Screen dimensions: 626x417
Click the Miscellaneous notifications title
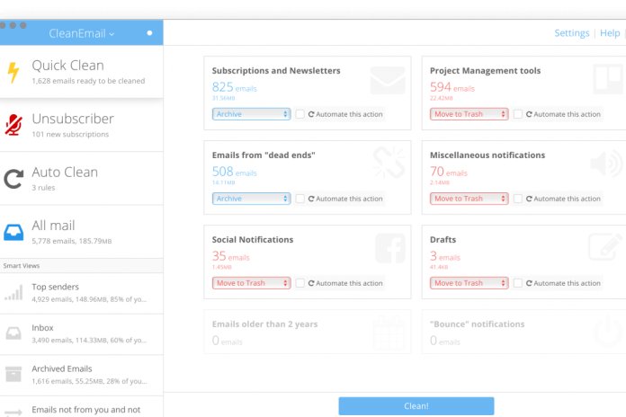click(487, 155)
